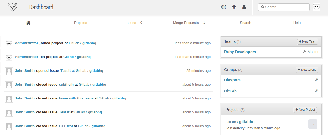Open the 'Issue with this issue' link

point(76,98)
